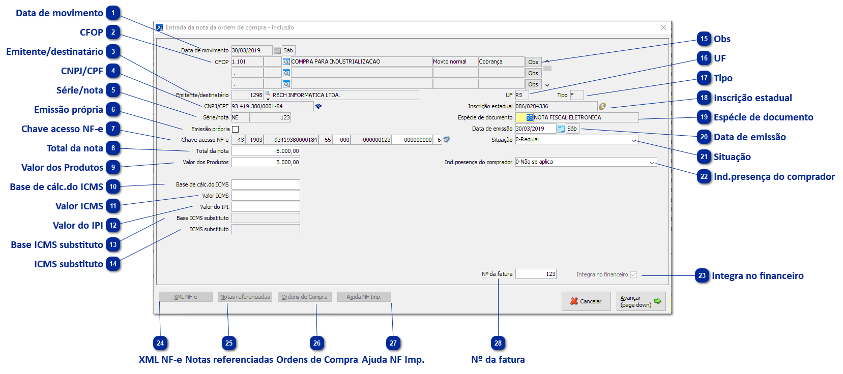Open Ordens de Compra
This screenshot has width=843, height=374.
(x=305, y=297)
